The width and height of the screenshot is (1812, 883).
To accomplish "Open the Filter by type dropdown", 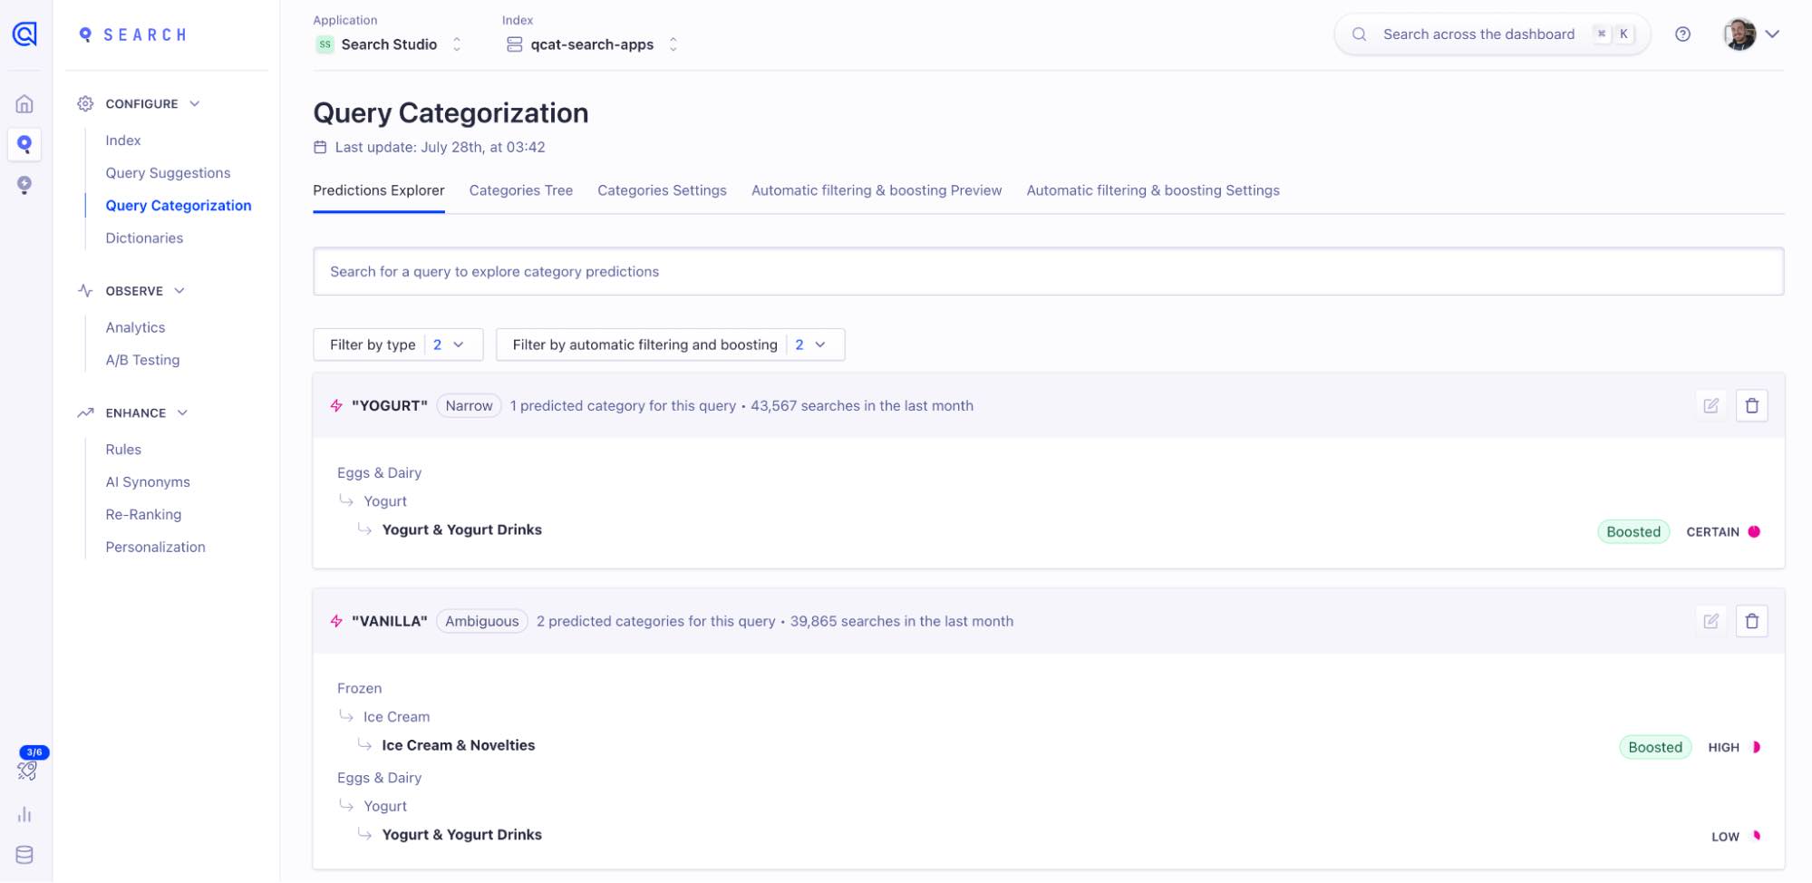I will click(x=397, y=345).
